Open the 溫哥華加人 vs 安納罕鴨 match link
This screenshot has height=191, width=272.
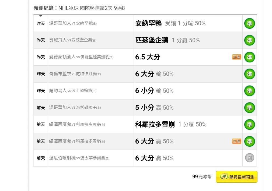(x=73, y=23)
